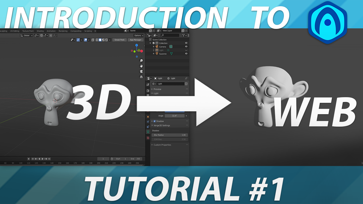This screenshot has height=204, width=363.
Task: Switch to the Rendering workspace tab
Action: [63, 31]
